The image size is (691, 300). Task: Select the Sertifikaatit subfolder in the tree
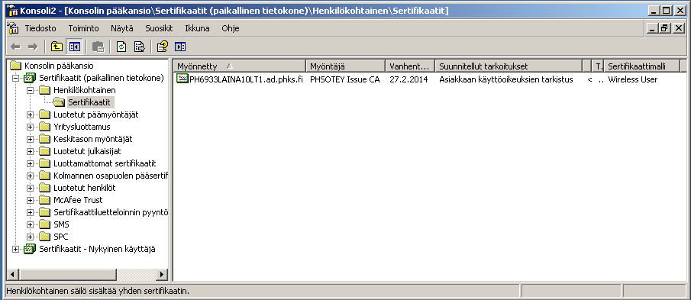[90, 102]
